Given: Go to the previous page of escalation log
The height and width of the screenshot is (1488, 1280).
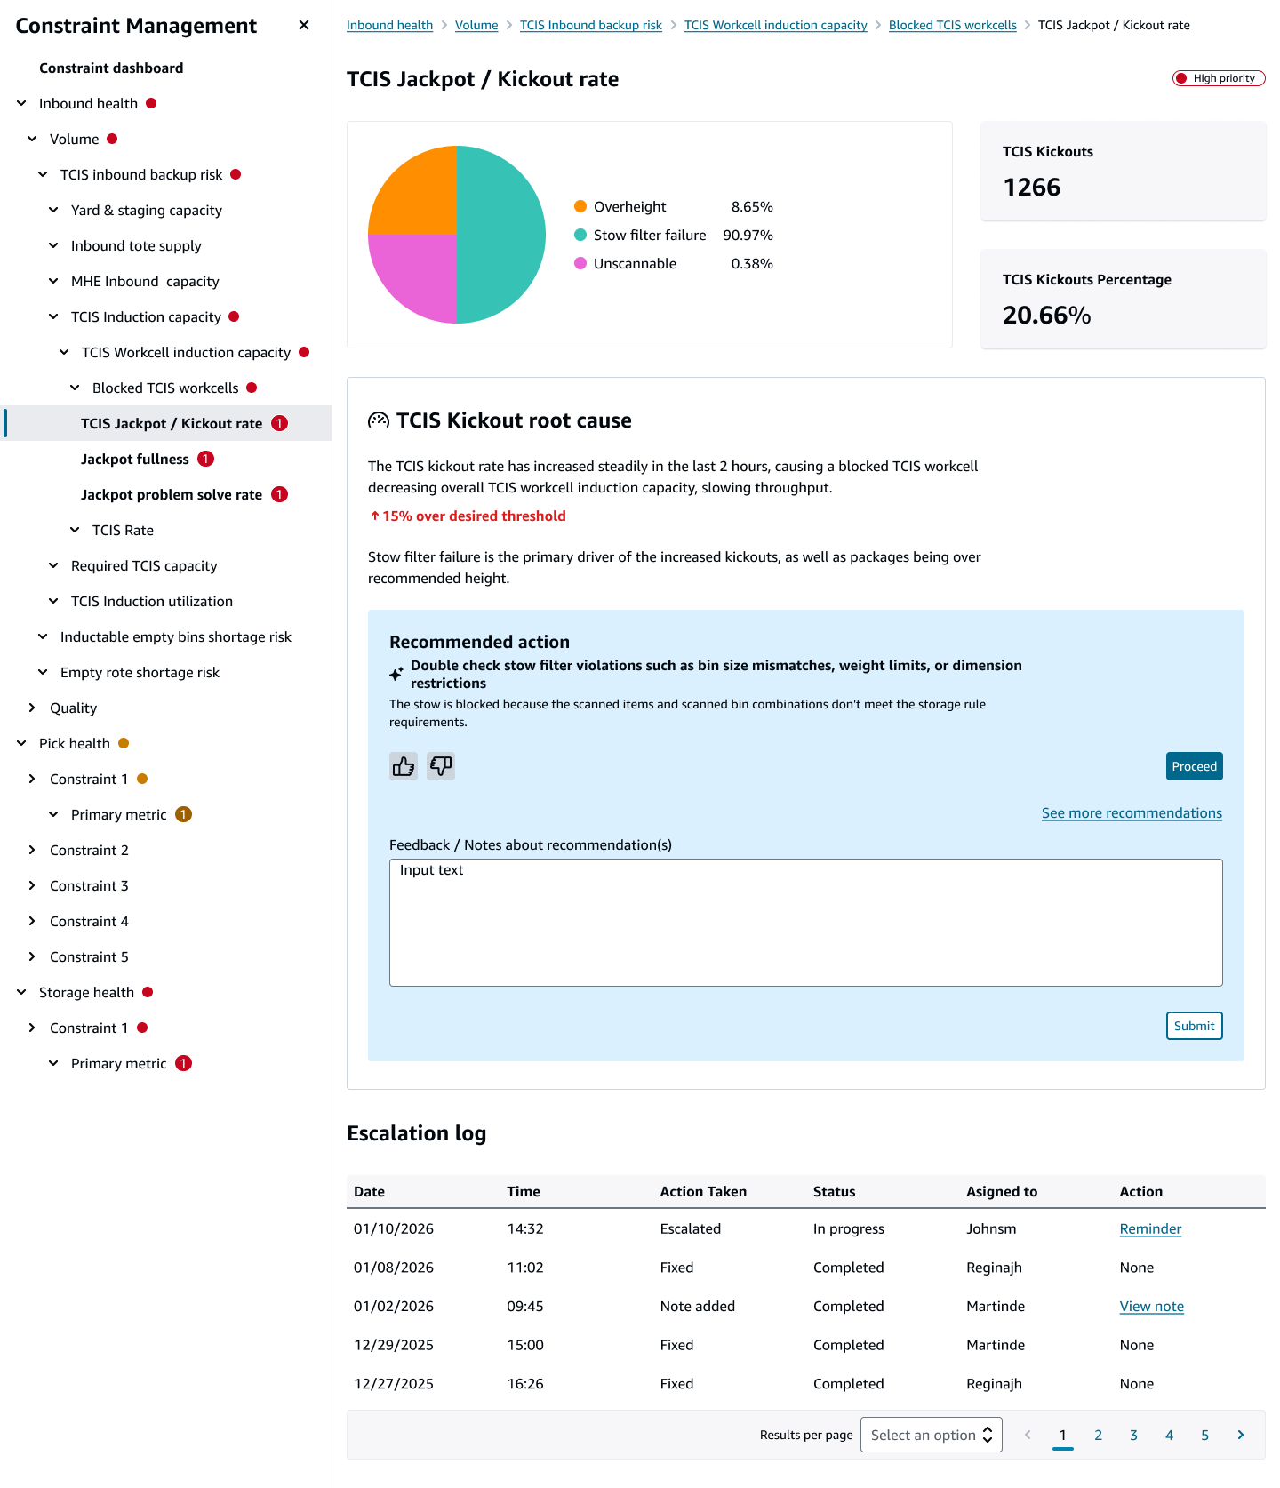Looking at the screenshot, I should (1028, 1435).
